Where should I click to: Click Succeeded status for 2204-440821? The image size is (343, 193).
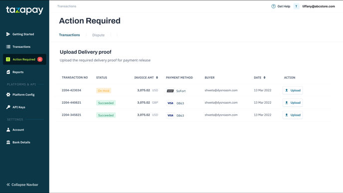click(x=106, y=103)
